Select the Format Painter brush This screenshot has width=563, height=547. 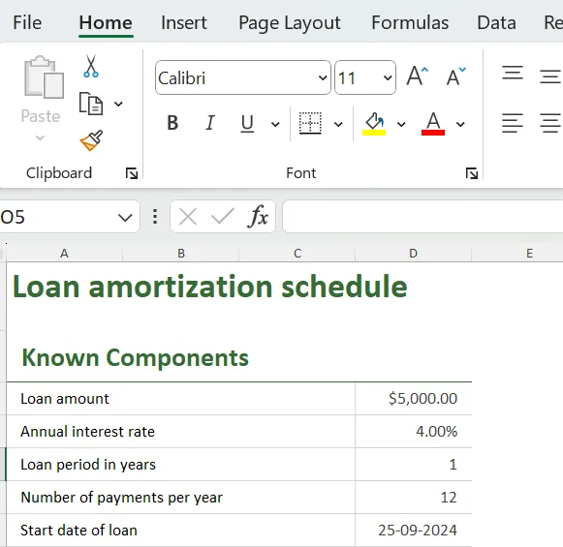pyautogui.click(x=91, y=140)
